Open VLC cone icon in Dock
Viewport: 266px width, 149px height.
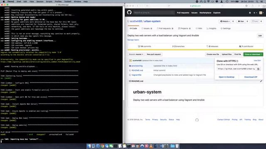[x=151, y=146]
